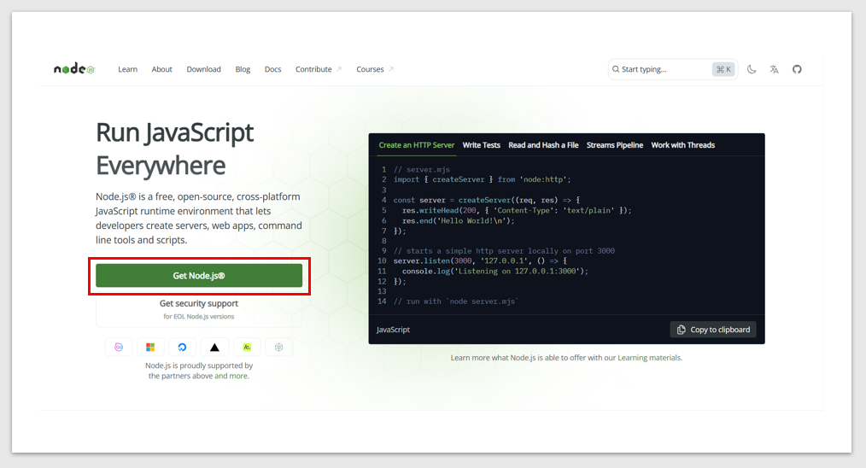
Task: Click code line 'res.end('Hello World!\n');'
Action: click(x=458, y=220)
